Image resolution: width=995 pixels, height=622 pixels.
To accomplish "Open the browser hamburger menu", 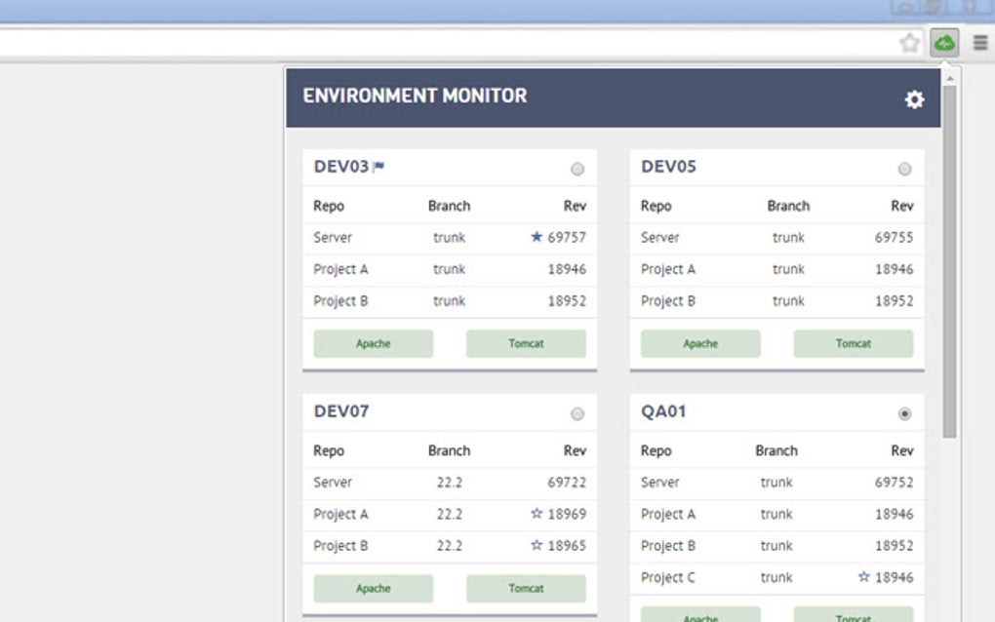I will [979, 42].
